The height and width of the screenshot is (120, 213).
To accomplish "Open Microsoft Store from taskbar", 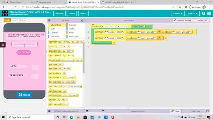I will (85, 117).
